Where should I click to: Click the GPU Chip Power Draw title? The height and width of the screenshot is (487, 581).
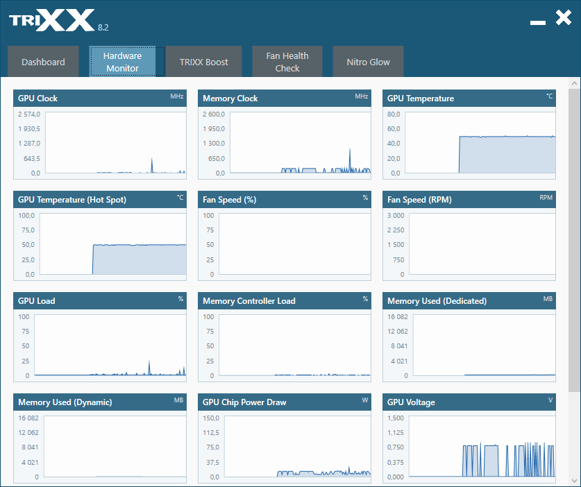244,402
